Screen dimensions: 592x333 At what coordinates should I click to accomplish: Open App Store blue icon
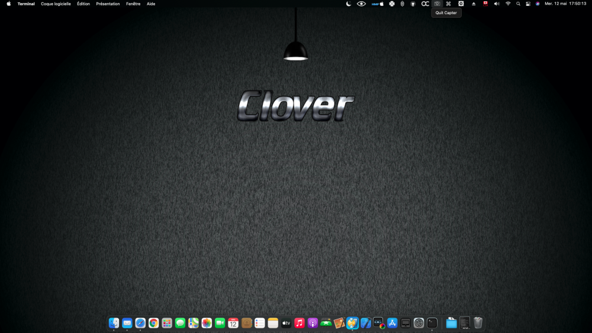(392, 323)
